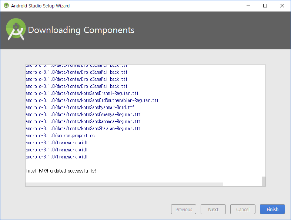The height and width of the screenshot is (220, 291).
Task: Click the Previous button
Action: click(184, 209)
